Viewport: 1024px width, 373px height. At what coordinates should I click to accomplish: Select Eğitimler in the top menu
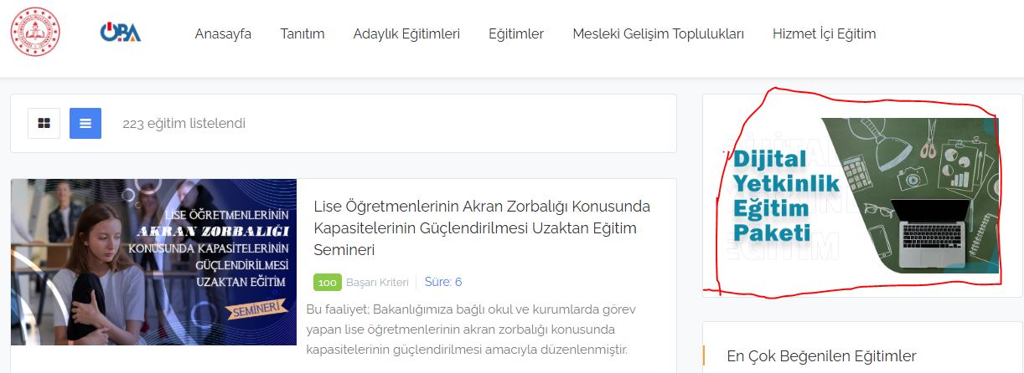[516, 34]
